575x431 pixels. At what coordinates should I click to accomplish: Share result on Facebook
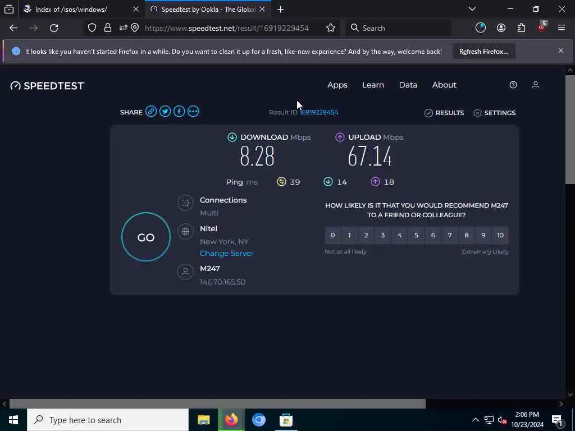point(179,112)
